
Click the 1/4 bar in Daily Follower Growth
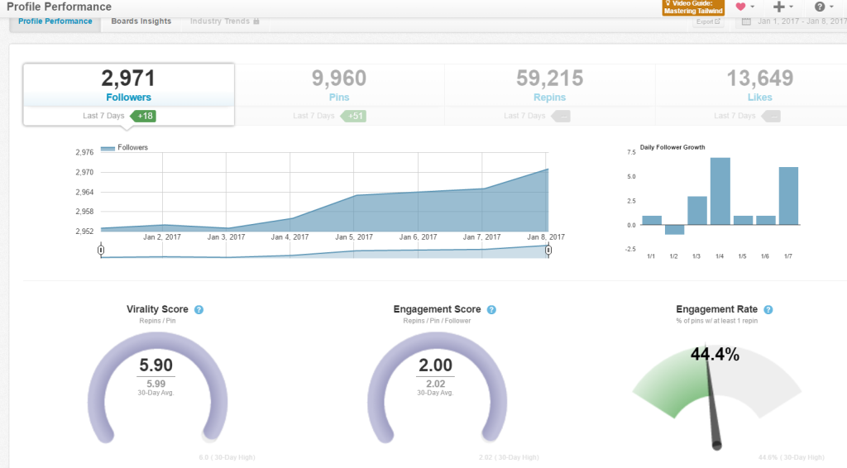click(x=720, y=191)
